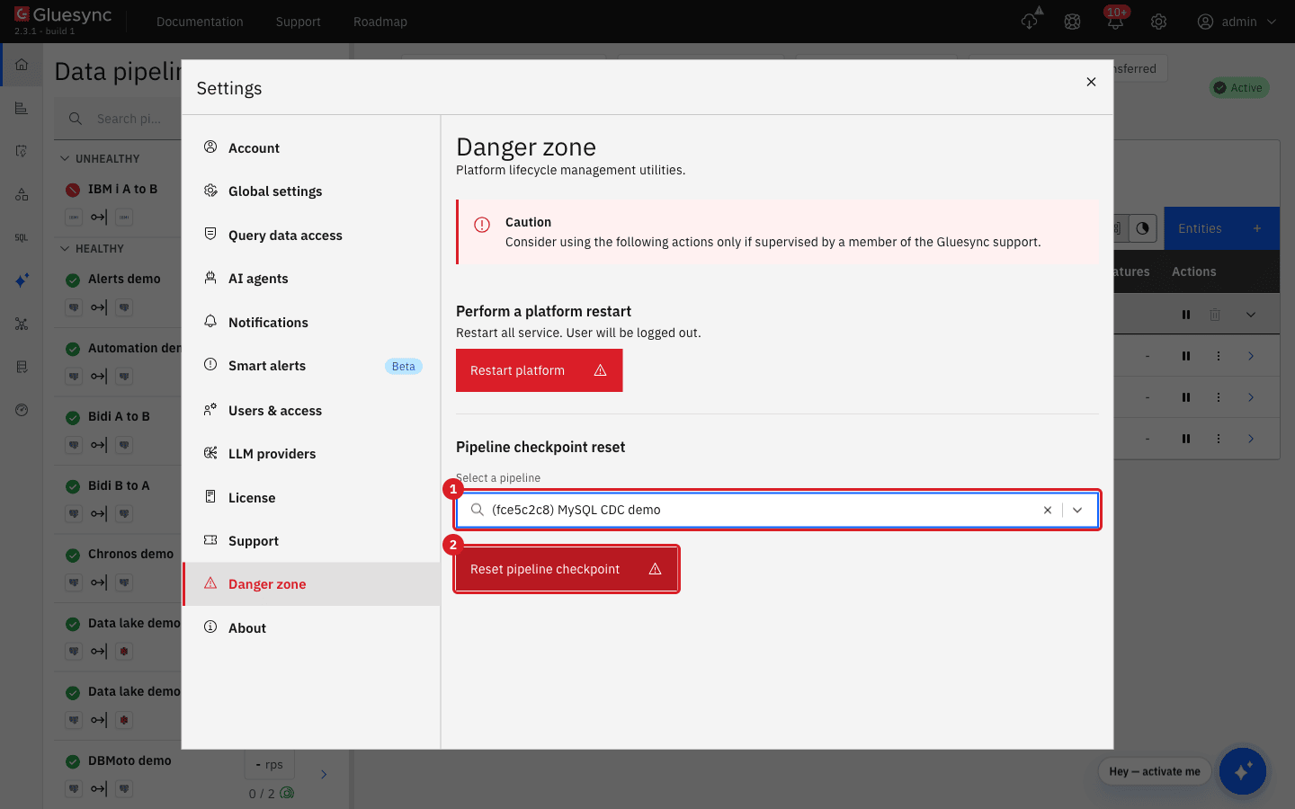This screenshot has width=1295, height=809.
Task: Expand the Select a pipeline dropdown arrow
Action: [1077, 510]
